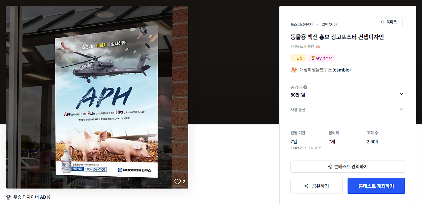
Task: Click the bookmark icon in 북마크 button
Action: pos(383,22)
